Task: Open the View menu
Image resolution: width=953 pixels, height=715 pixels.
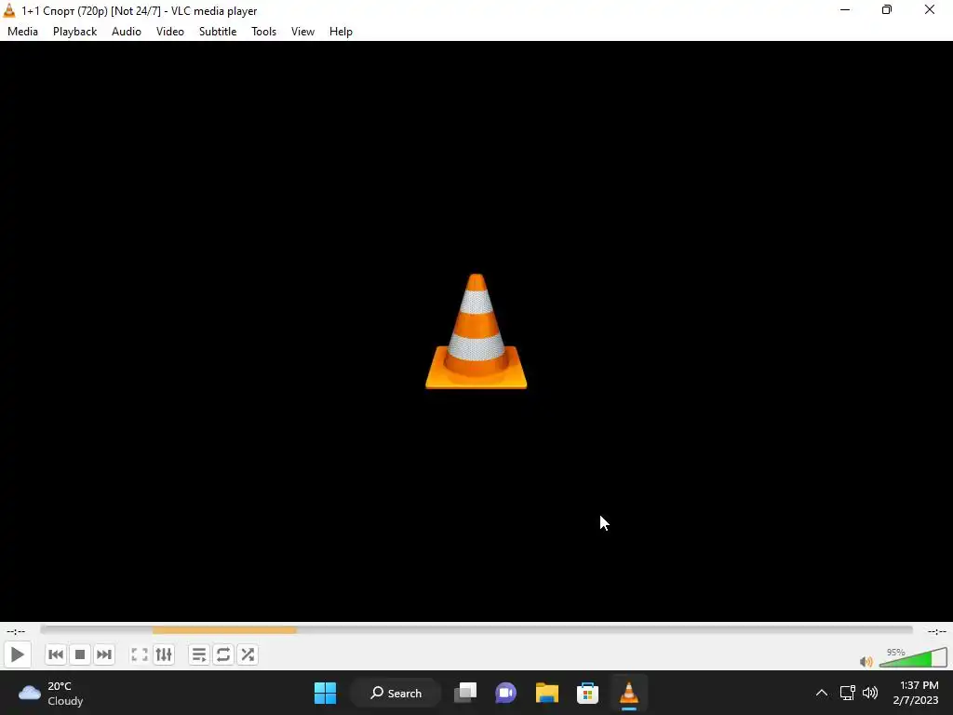Action: pyautogui.click(x=302, y=32)
